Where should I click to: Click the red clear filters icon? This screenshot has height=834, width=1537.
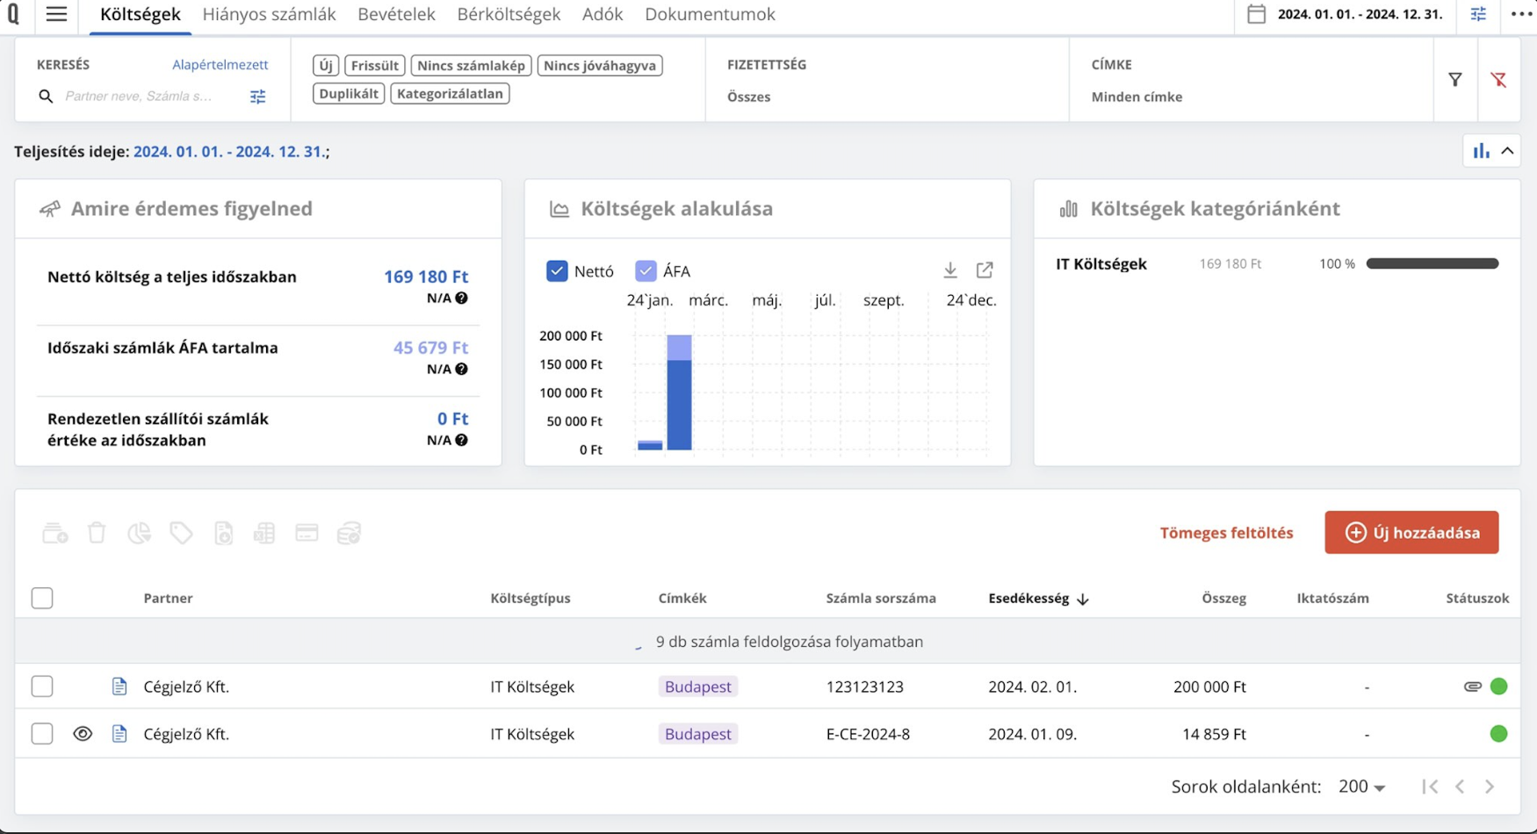(x=1498, y=80)
